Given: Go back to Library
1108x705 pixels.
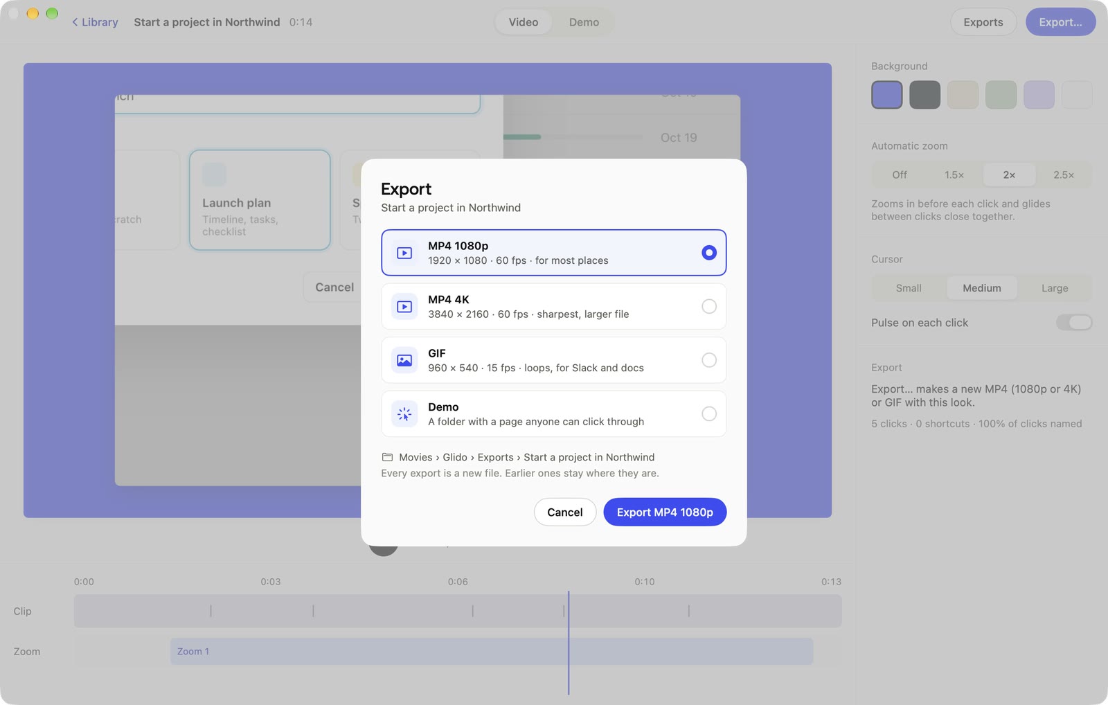Looking at the screenshot, I should [95, 22].
